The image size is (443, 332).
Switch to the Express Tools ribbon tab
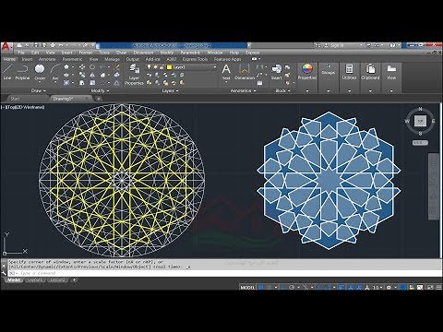tap(196, 59)
